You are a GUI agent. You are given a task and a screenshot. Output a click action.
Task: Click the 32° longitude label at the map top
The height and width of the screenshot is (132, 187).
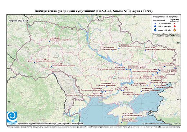[100, 17]
